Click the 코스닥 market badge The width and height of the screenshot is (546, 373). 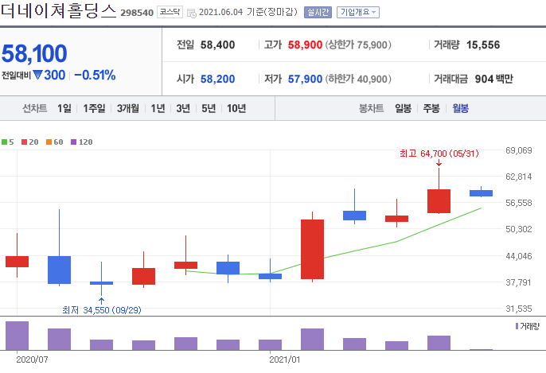(170, 12)
